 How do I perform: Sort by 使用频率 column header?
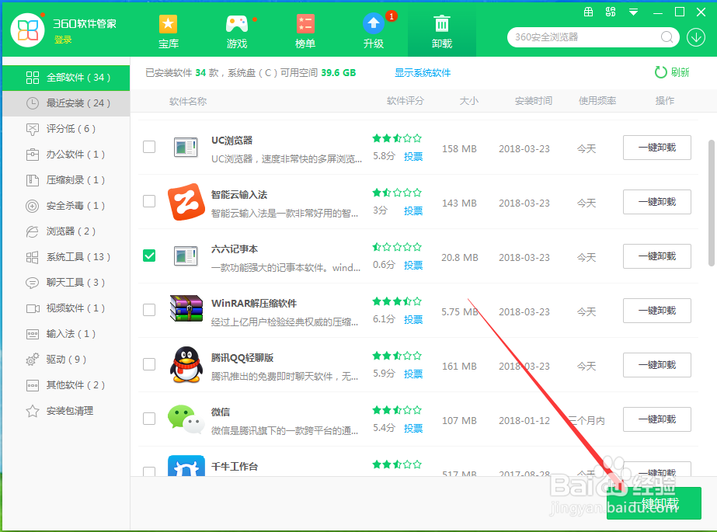tap(597, 101)
